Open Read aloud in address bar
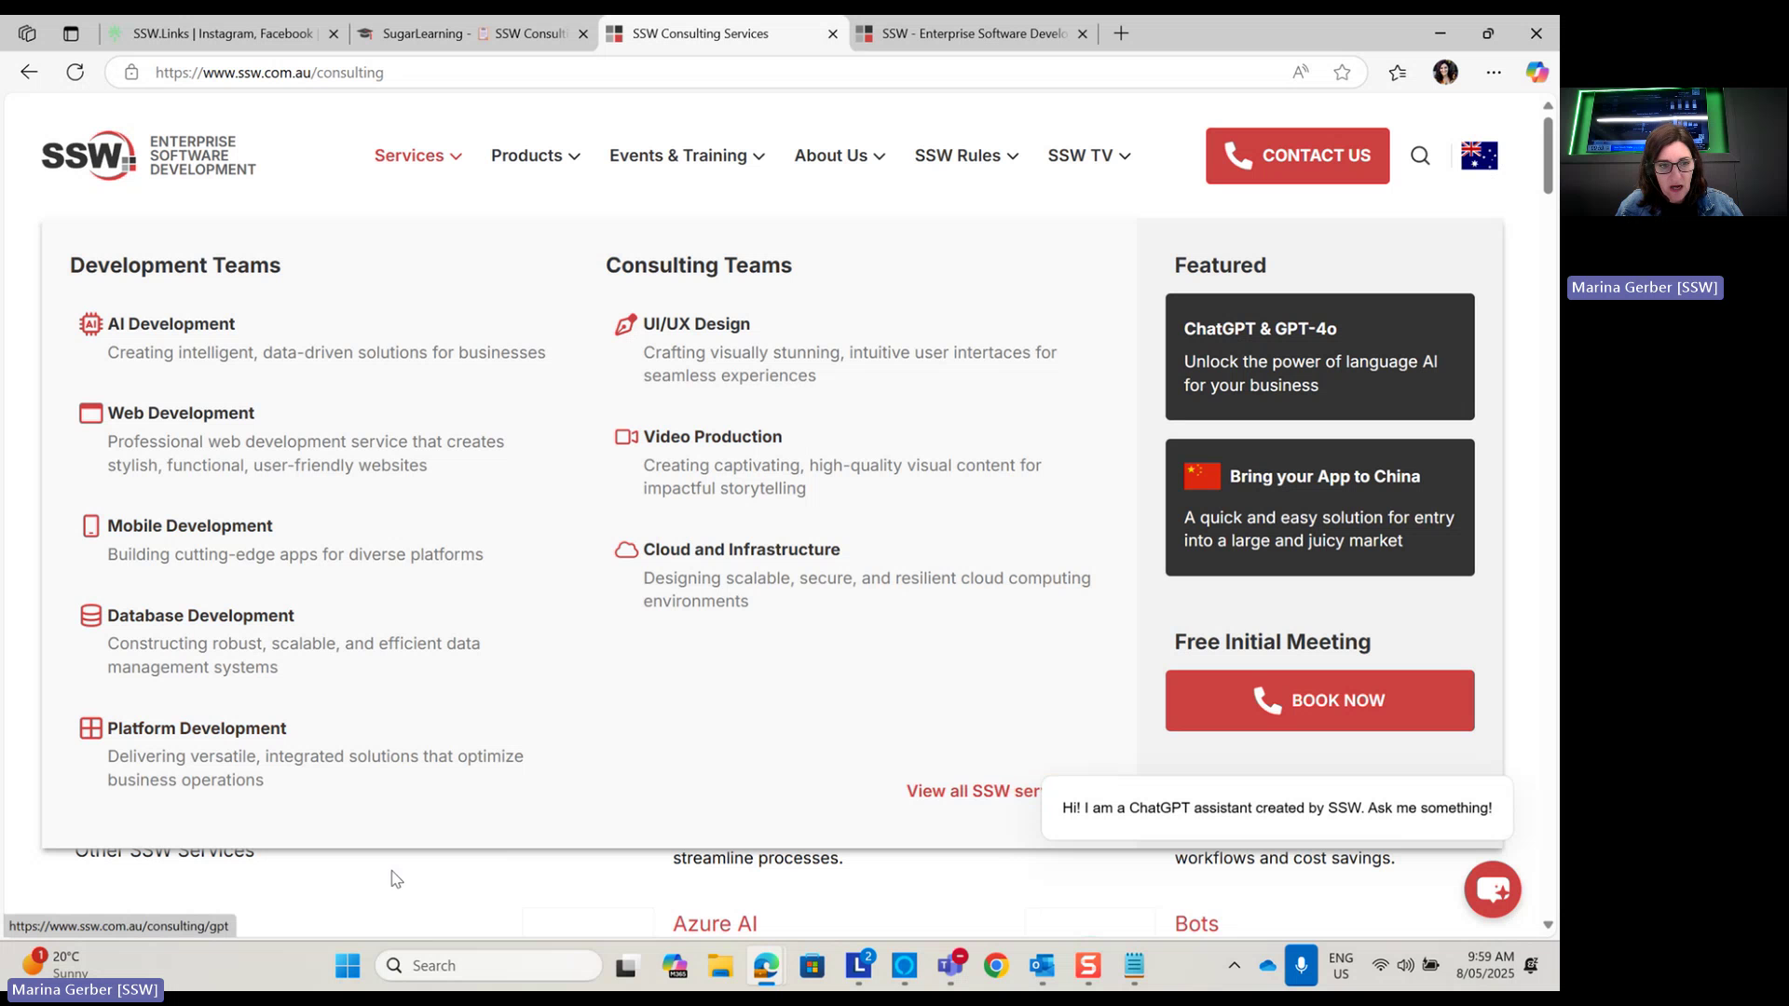Viewport: 1789px width, 1006px height. point(1301,72)
